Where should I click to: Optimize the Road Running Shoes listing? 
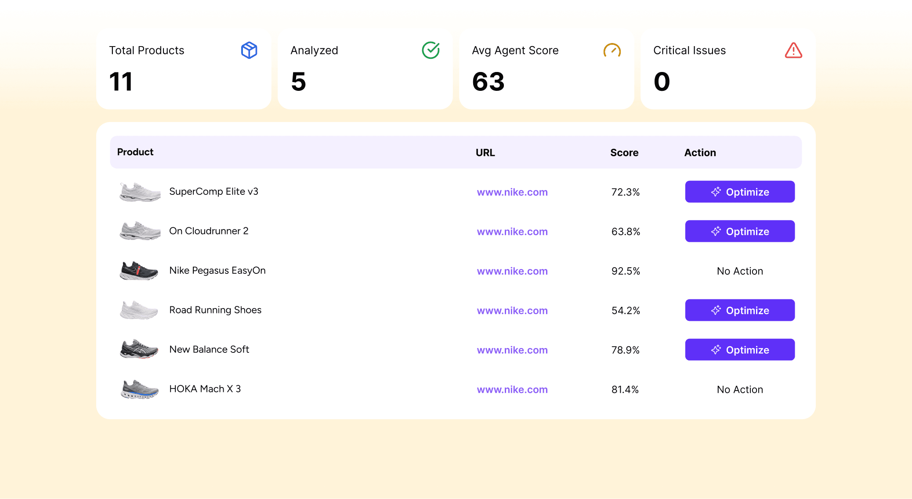pos(740,310)
